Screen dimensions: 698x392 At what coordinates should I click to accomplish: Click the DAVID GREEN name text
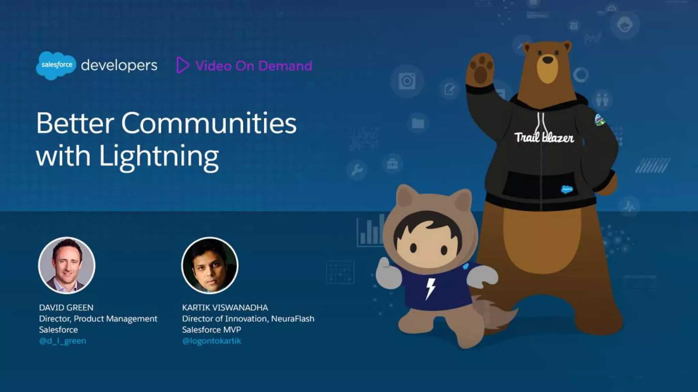(66, 308)
